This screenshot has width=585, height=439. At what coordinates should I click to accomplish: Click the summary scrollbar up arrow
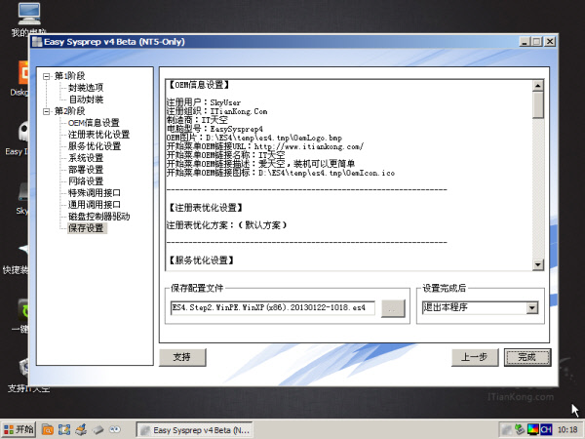click(537, 86)
